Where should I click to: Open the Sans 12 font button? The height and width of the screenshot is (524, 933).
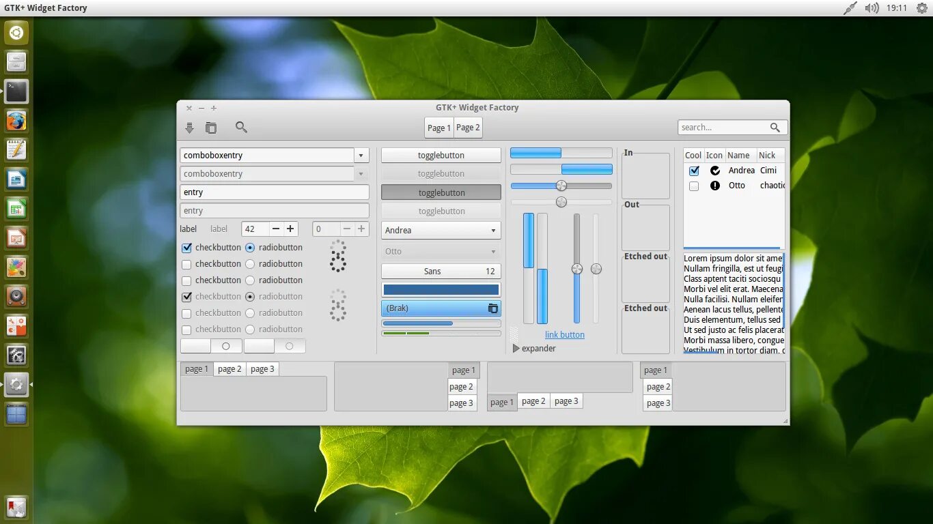441,272
